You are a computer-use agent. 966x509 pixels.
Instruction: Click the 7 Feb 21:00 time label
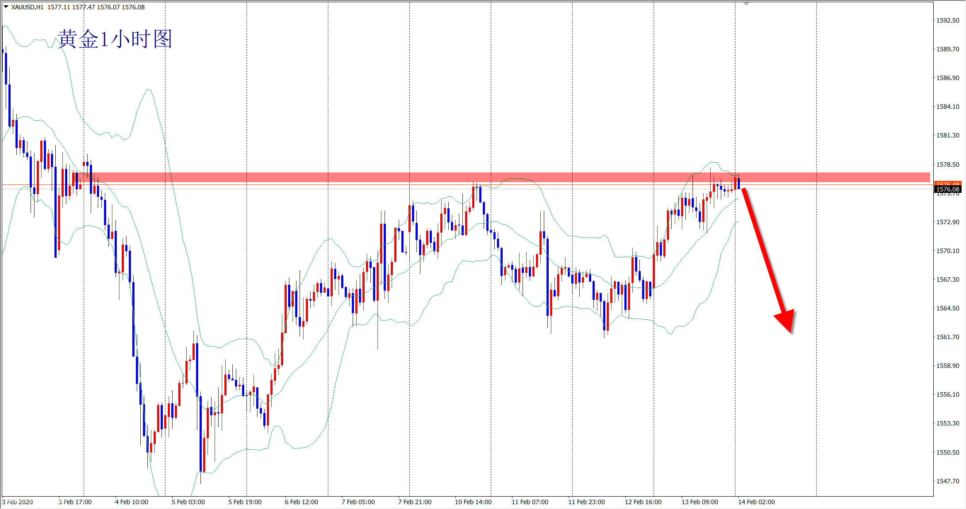coord(415,502)
